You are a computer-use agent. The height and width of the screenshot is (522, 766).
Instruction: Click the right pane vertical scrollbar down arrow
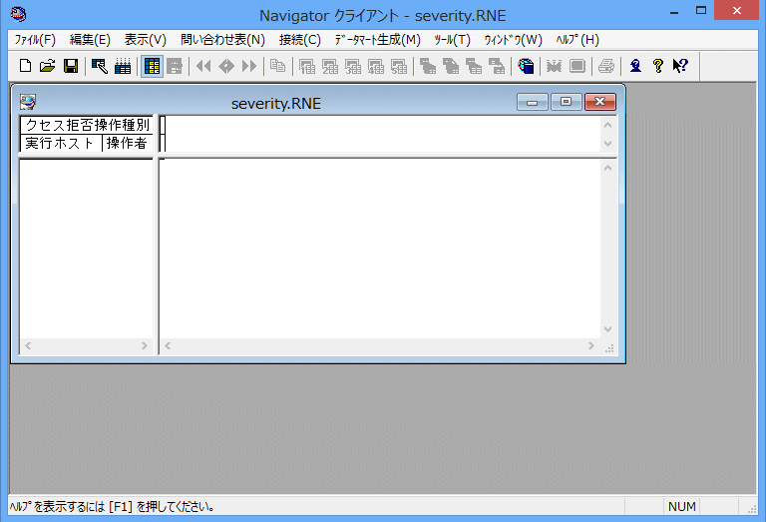point(608,328)
